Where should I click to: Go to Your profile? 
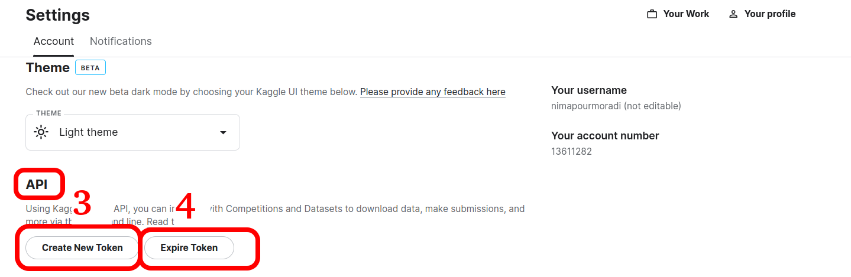[x=762, y=14]
